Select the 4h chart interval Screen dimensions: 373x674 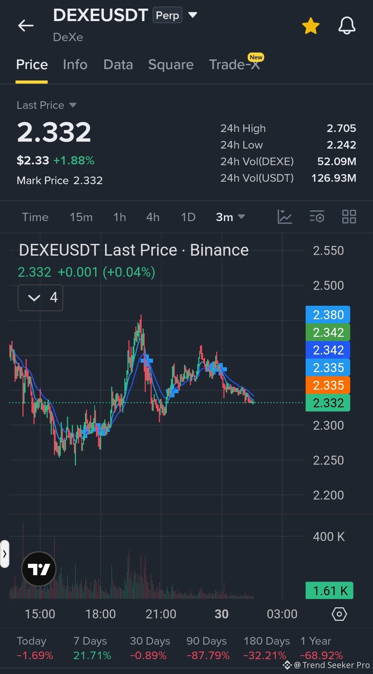[153, 217]
